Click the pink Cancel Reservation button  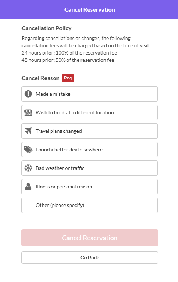90,238
